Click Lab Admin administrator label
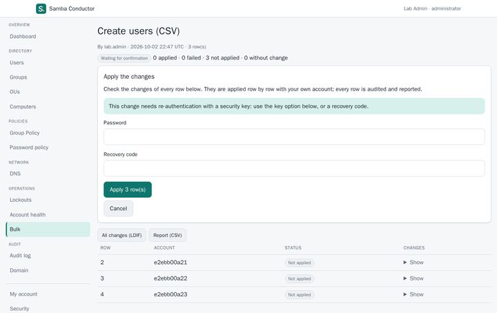497x313 pixels. coord(432,8)
